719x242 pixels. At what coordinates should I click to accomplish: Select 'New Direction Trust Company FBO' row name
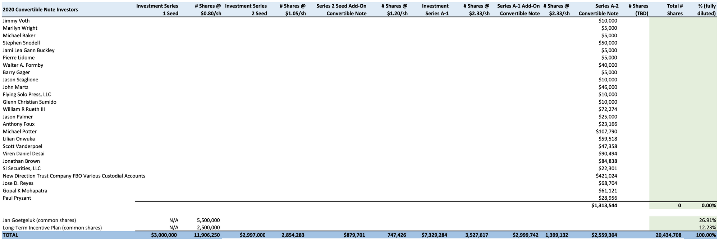click(x=74, y=176)
